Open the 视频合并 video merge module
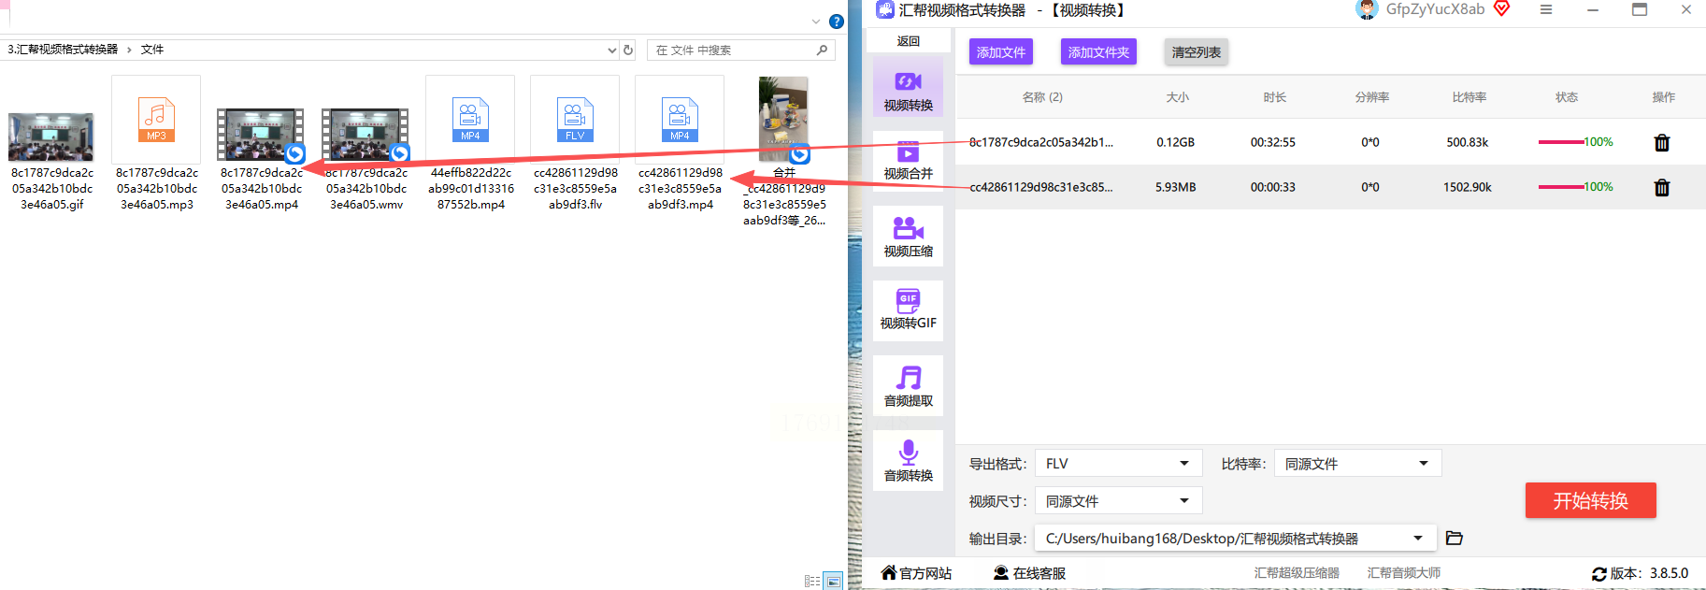1706x590 pixels. point(908,160)
